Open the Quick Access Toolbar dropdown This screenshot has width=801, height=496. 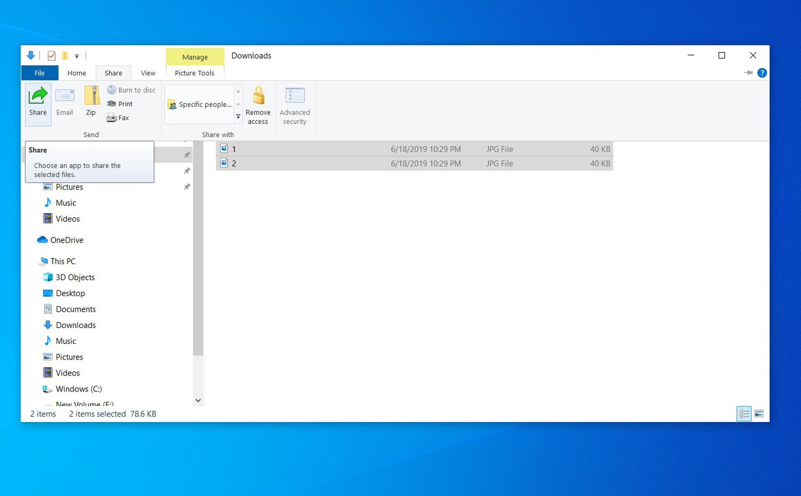pos(77,56)
